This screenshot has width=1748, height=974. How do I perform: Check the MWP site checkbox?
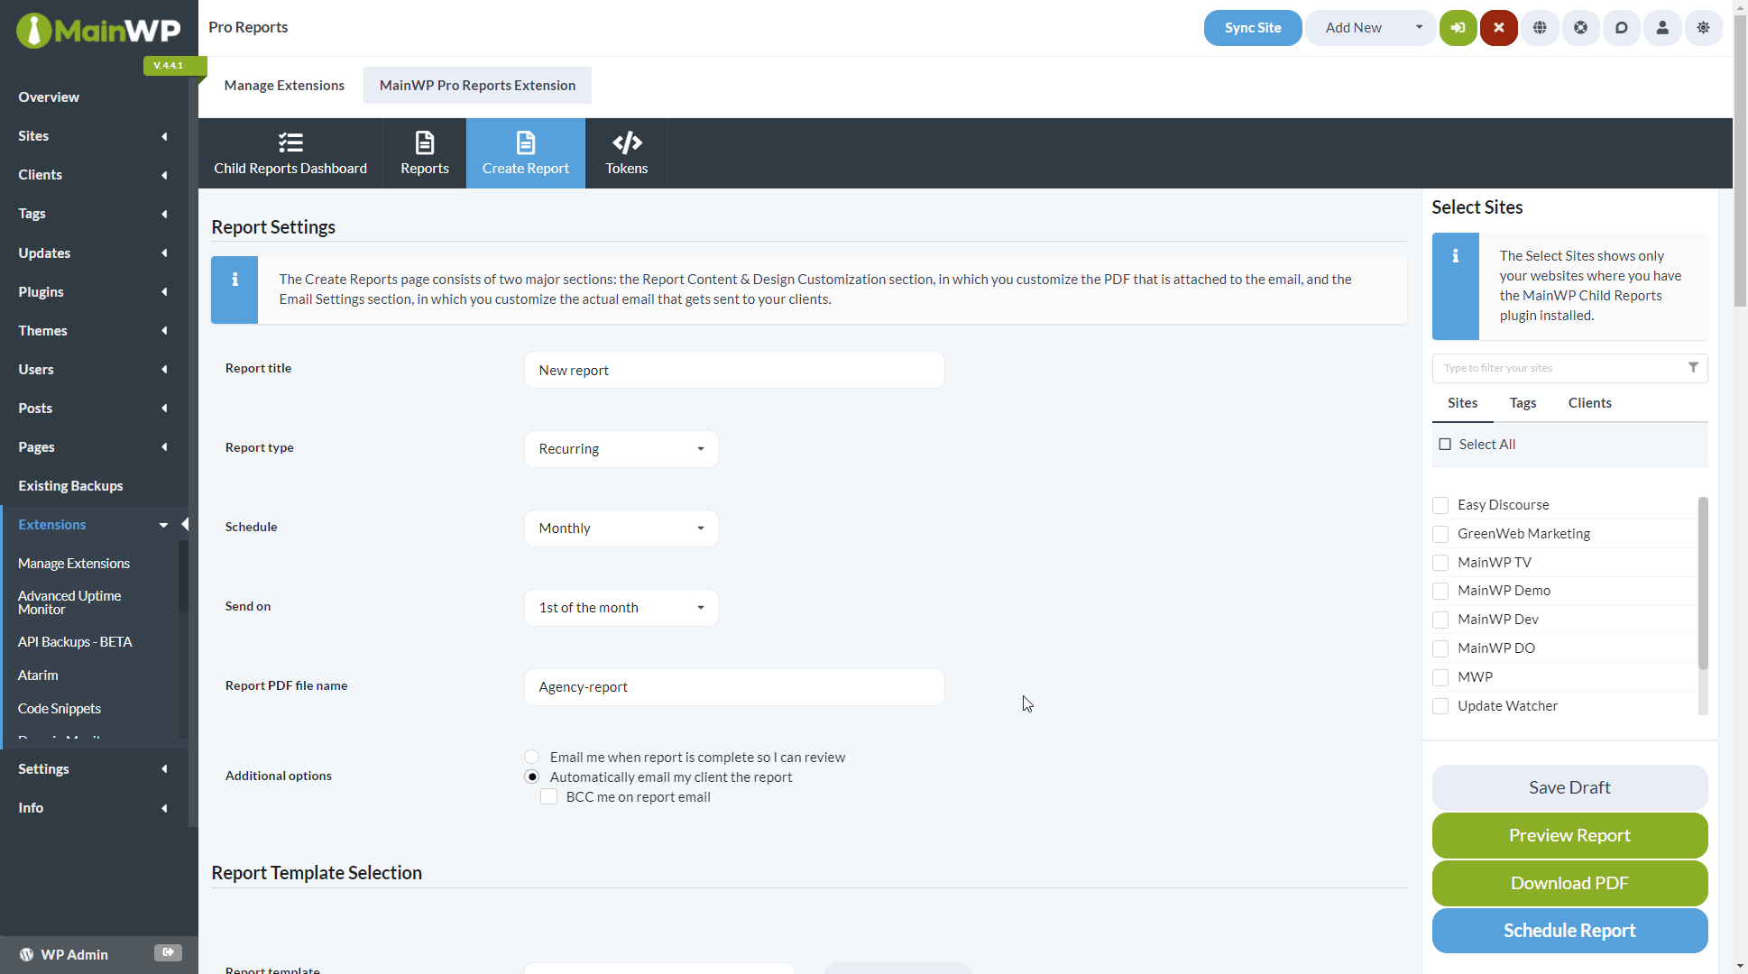(x=1440, y=677)
